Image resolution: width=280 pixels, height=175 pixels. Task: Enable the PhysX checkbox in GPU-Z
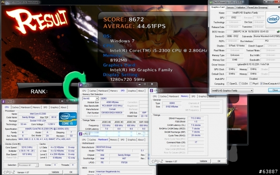click(251, 84)
